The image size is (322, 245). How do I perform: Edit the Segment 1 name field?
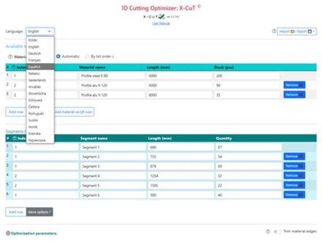(113, 147)
